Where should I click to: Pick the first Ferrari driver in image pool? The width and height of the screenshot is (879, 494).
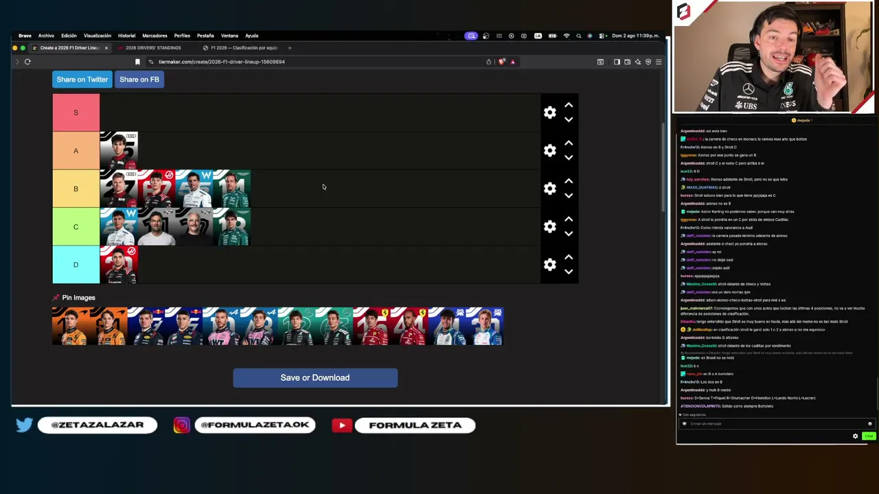click(x=372, y=327)
